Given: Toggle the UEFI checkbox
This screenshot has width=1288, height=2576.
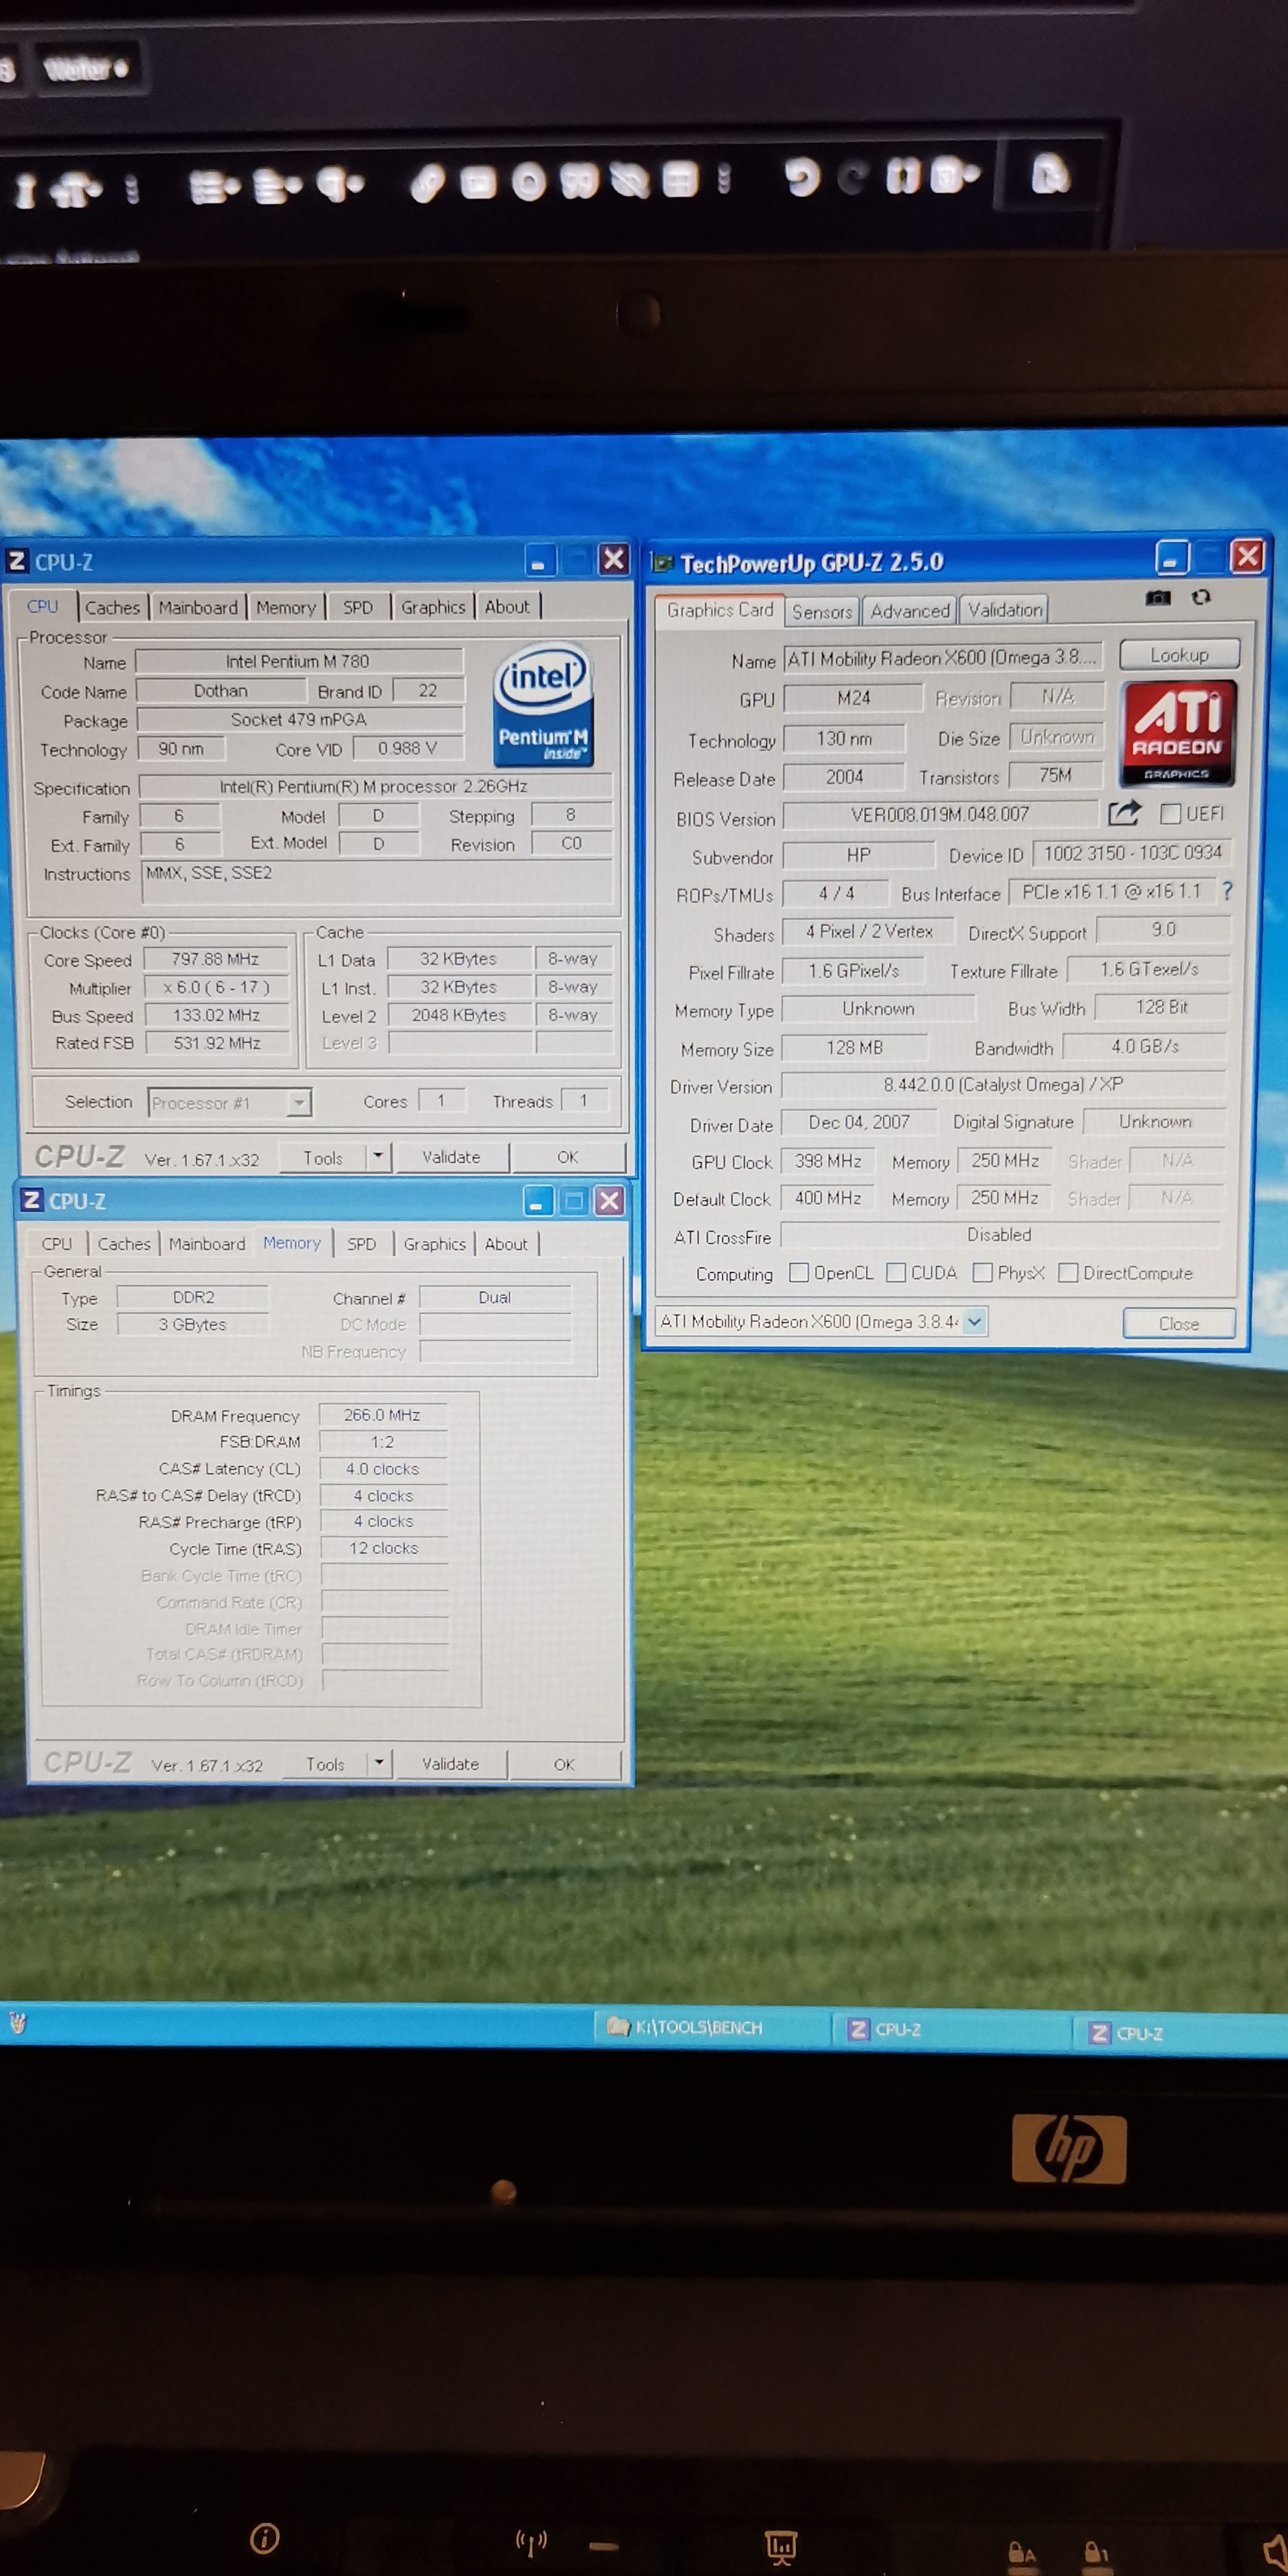Looking at the screenshot, I should pyautogui.click(x=1170, y=813).
